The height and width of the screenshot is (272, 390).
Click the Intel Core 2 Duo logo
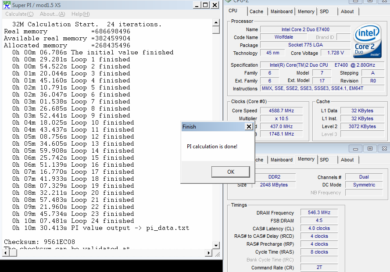click(x=367, y=40)
